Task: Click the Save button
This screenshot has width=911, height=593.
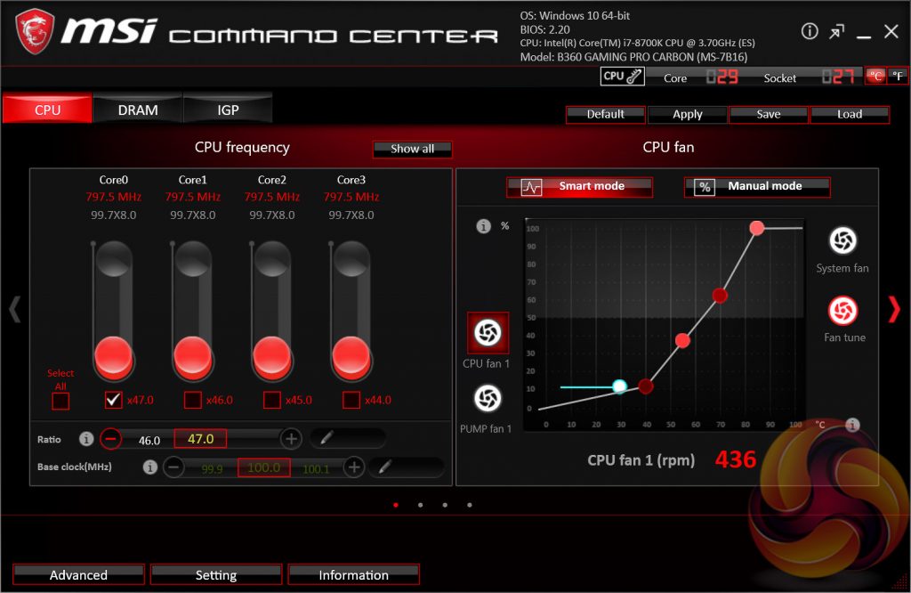Action: coord(768,115)
